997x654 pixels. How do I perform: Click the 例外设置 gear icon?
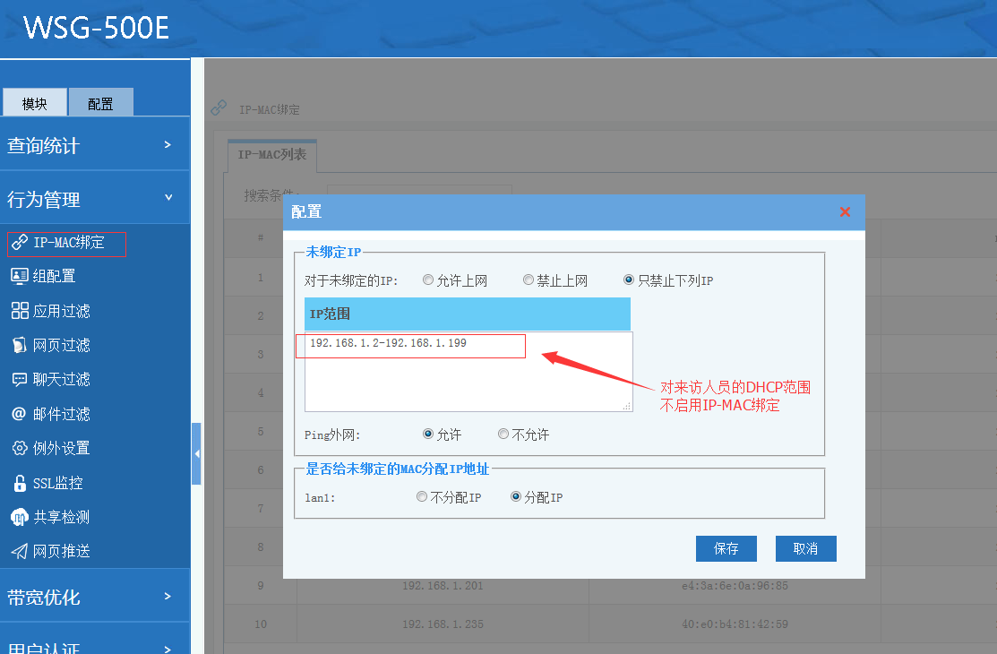tap(19, 448)
